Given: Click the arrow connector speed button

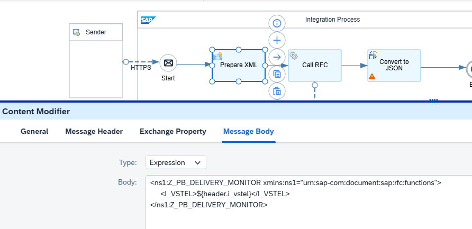Looking at the screenshot, I should (277, 57).
